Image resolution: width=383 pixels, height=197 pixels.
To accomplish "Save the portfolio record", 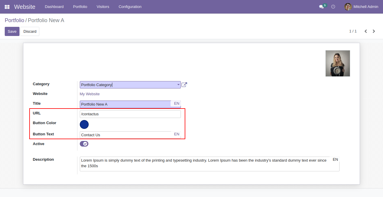I will point(12,32).
